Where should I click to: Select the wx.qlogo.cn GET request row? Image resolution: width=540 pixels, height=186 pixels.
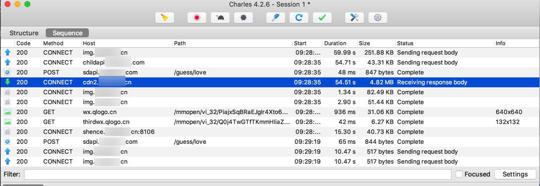click(270, 112)
